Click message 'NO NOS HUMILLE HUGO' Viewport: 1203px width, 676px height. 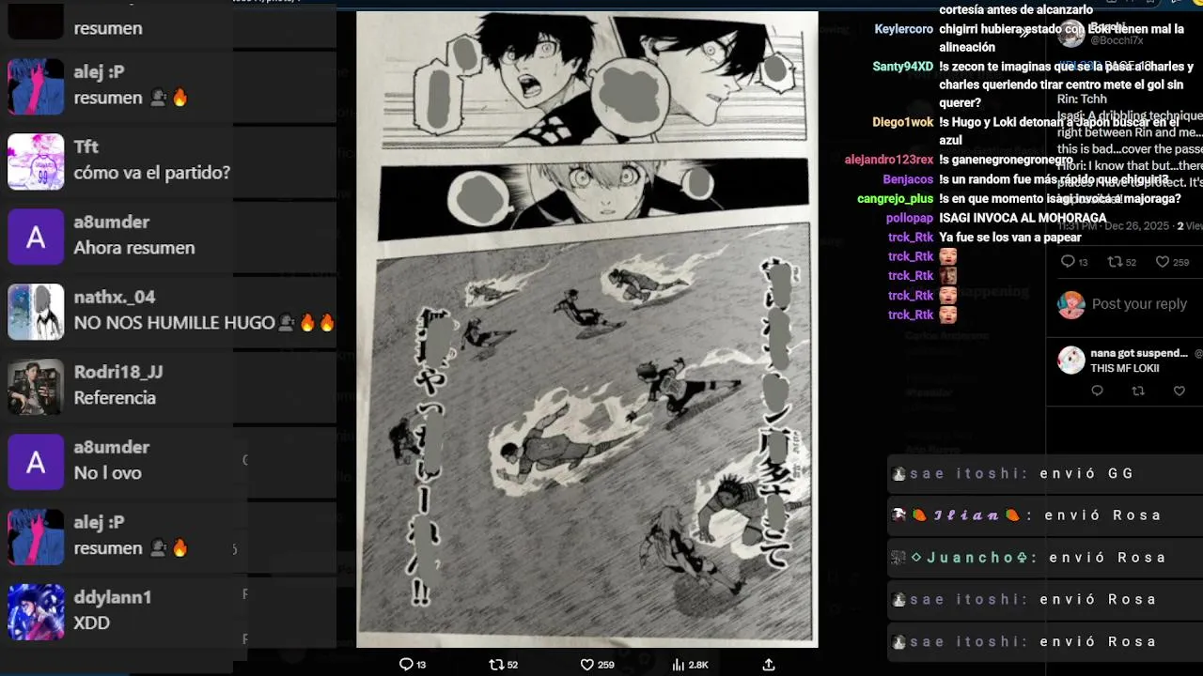pyautogui.click(x=174, y=323)
